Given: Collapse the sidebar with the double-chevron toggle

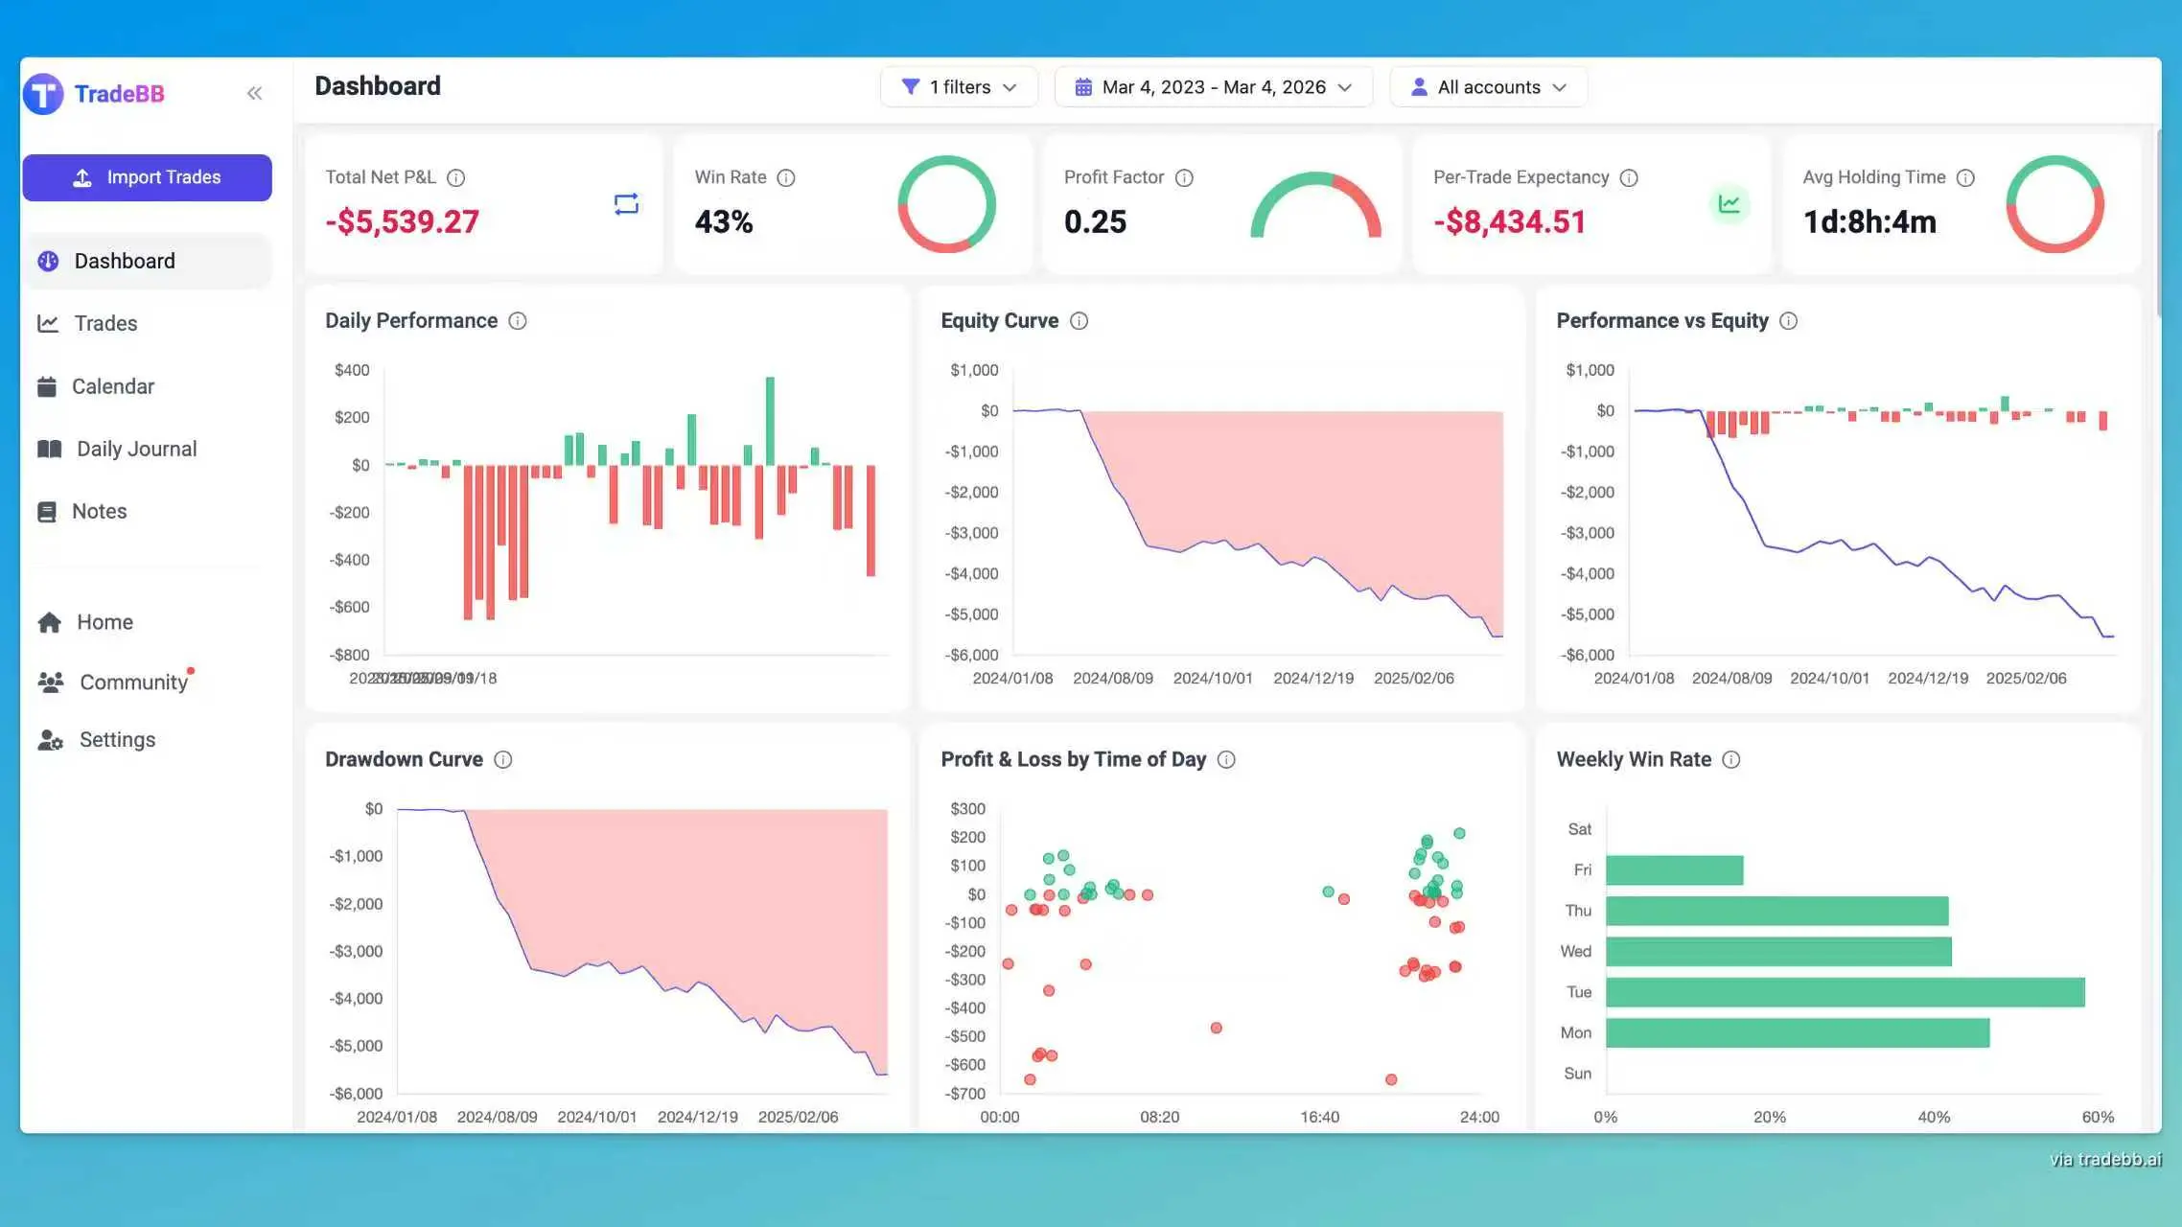Looking at the screenshot, I should [x=254, y=92].
